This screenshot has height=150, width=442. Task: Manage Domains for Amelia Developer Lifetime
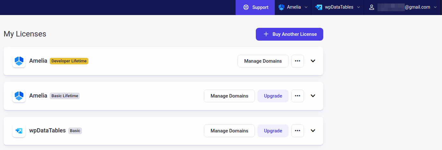[263, 61]
